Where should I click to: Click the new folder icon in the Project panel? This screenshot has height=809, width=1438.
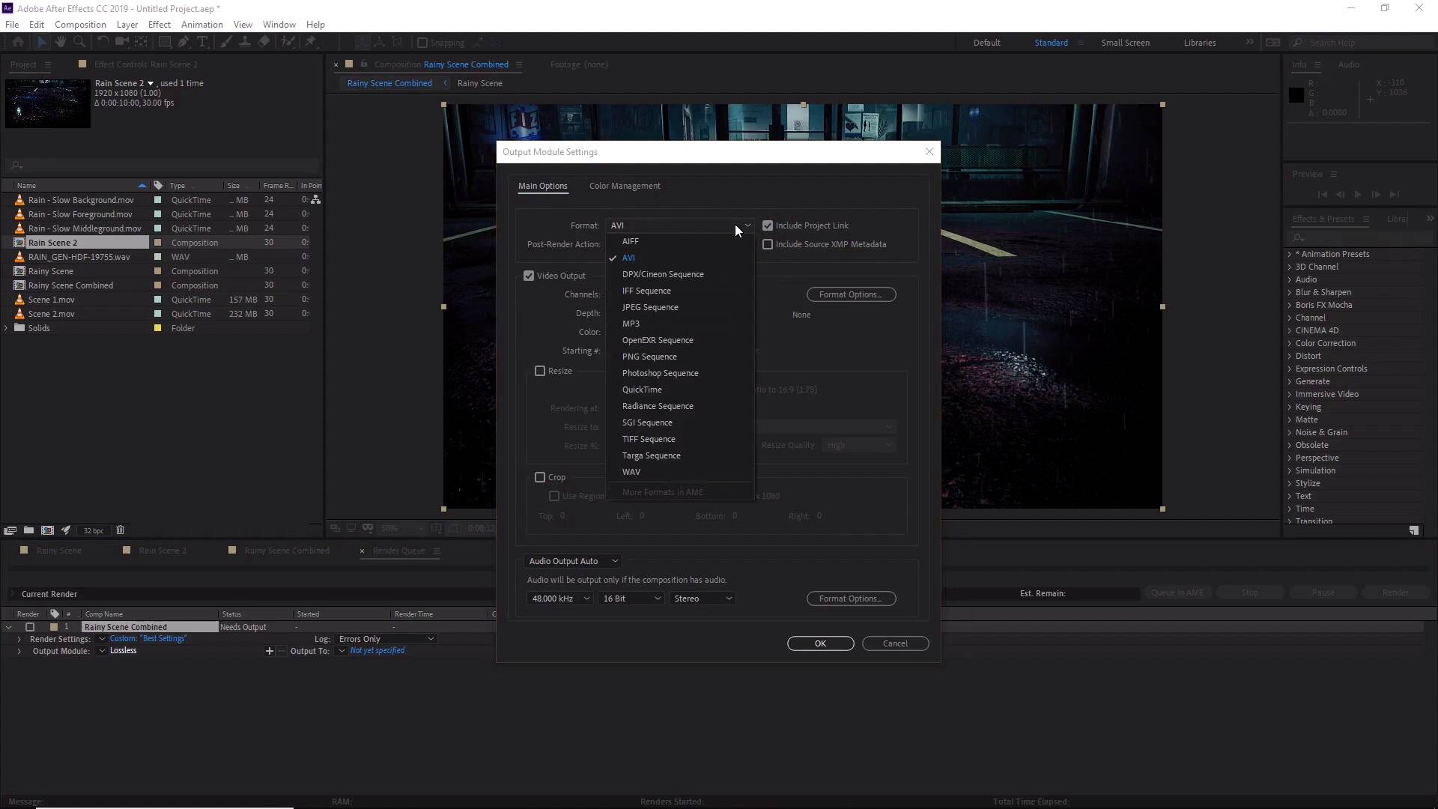[x=28, y=530]
